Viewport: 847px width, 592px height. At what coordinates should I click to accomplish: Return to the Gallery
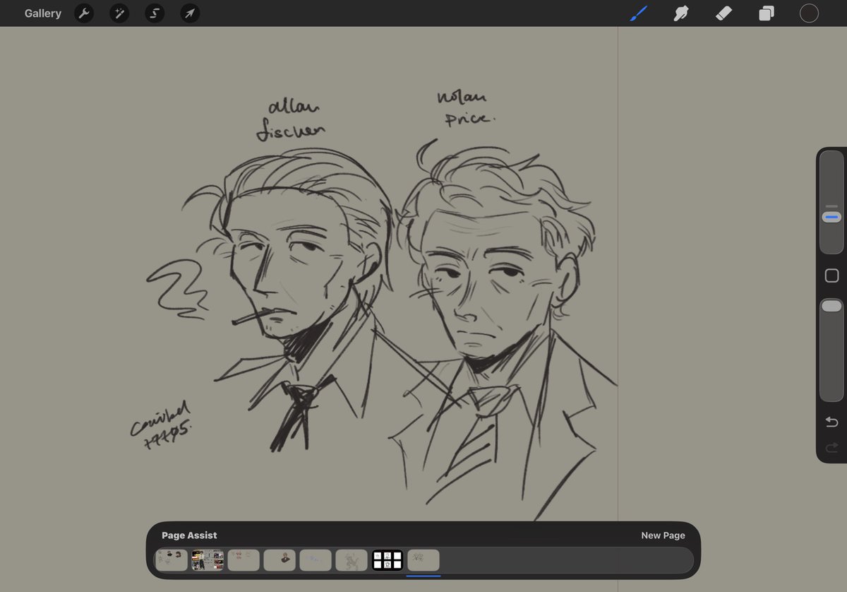click(x=43, y=13)
